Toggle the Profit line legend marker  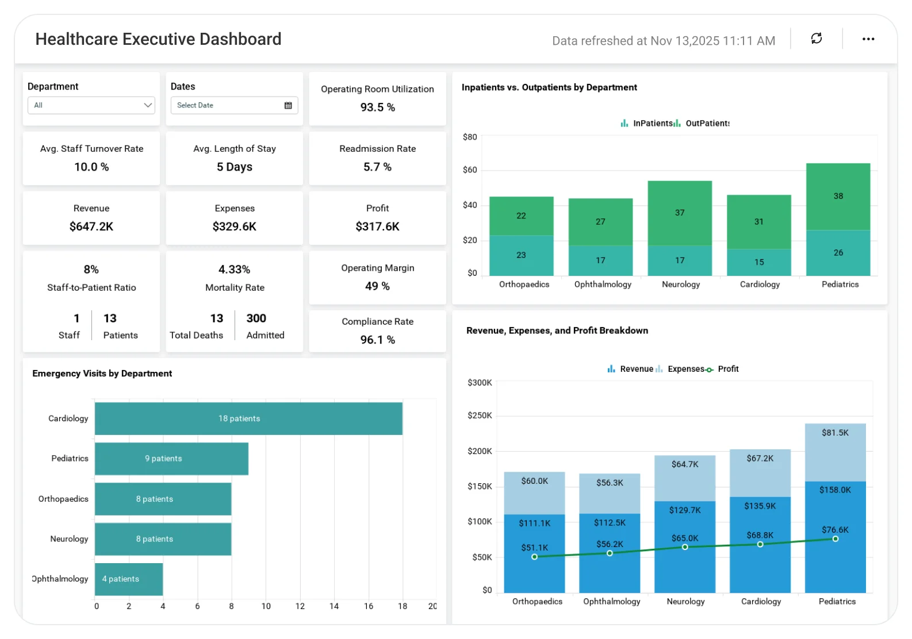(710, 369)
